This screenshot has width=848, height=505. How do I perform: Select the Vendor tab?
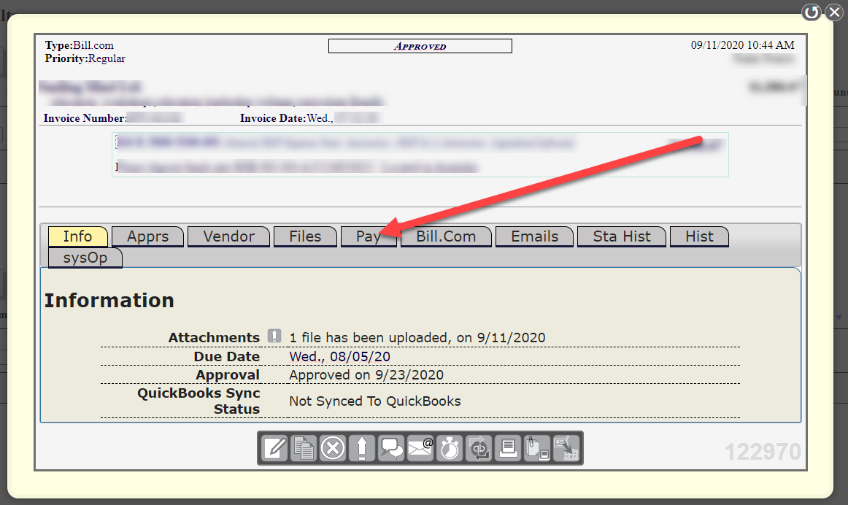[228, 236]
